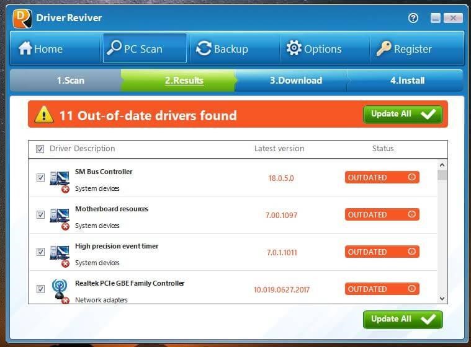This screenshot has width=471, height=347.
Task: Click OUTDATED button for SM Bus Controller
Action: click(382, 177)
